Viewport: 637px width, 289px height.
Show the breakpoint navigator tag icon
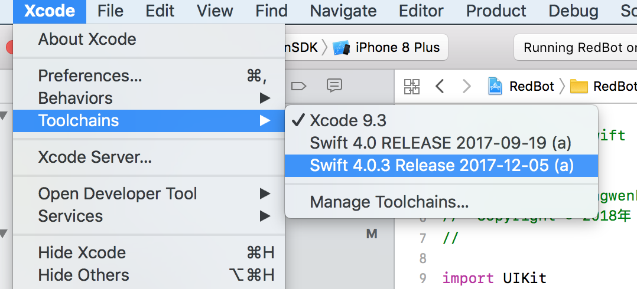click(298, 86)
